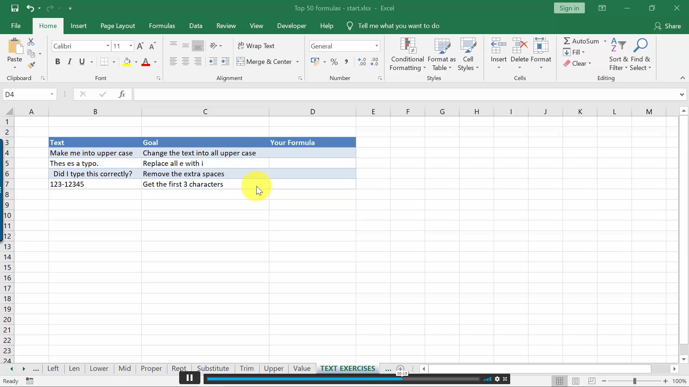Screen dimensions: 689x387
Task: Open the font size dropdown
Action: click(131, 46)
